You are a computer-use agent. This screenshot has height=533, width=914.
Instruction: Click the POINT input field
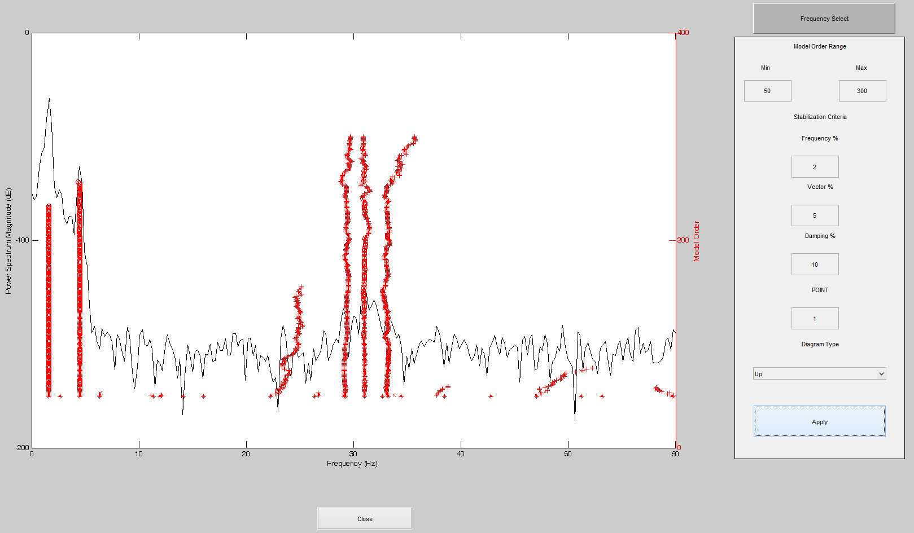pyautogui.click(x=815, y=318)
